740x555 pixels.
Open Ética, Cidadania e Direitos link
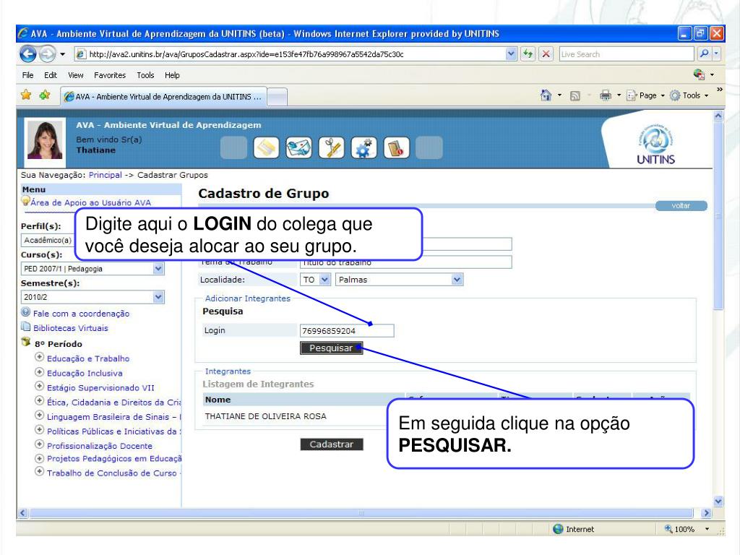(x=113, y=402)
